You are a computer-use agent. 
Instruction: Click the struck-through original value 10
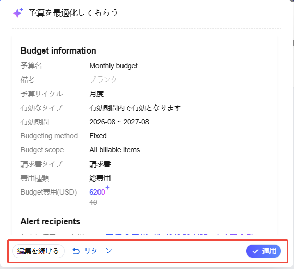pos(93,202)
